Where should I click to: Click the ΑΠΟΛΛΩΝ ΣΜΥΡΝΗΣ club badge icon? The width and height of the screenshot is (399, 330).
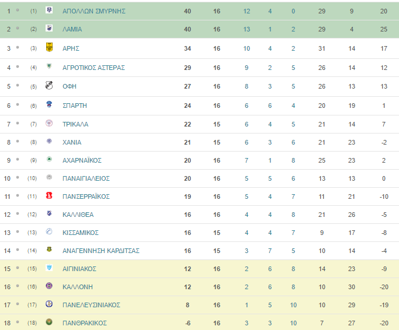(49, 10)
